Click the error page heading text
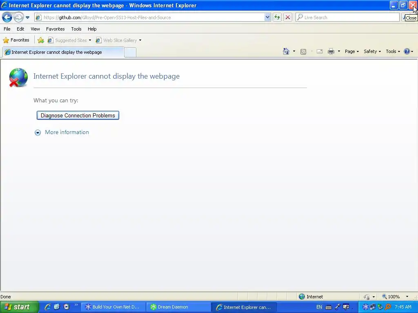Image resolution: width=418 pixels, height=313 pixels. pos(107,76)
